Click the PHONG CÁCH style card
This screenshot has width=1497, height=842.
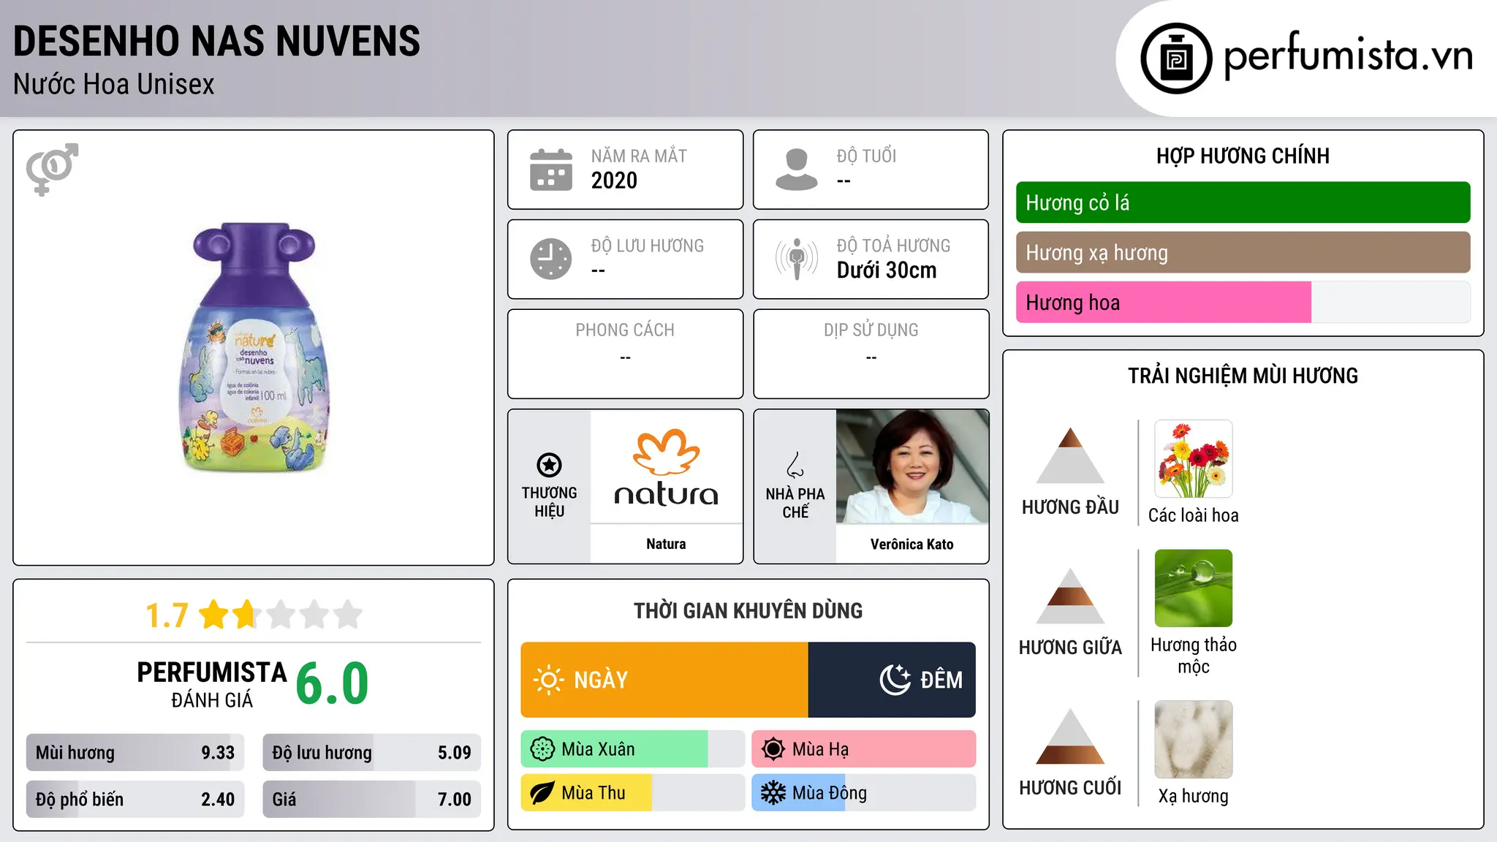point(626,354)
